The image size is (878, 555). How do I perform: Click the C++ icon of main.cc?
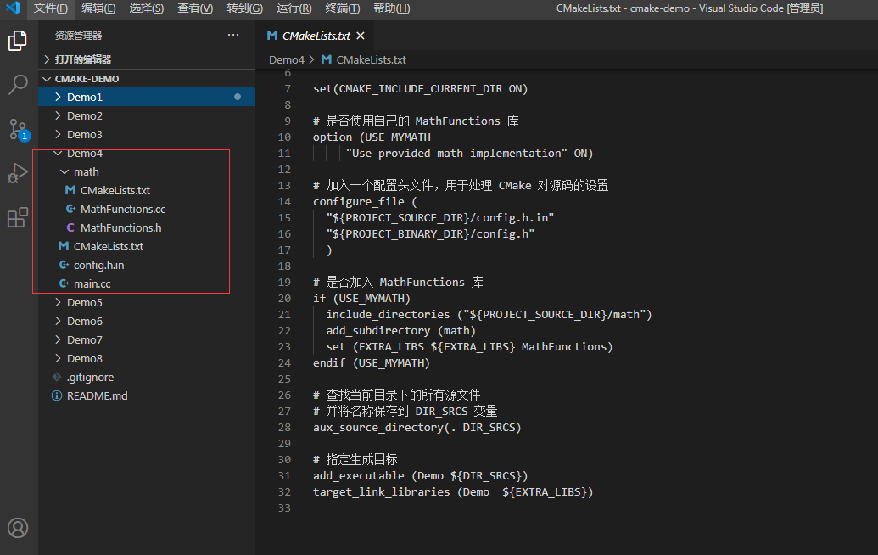(64, 283)
